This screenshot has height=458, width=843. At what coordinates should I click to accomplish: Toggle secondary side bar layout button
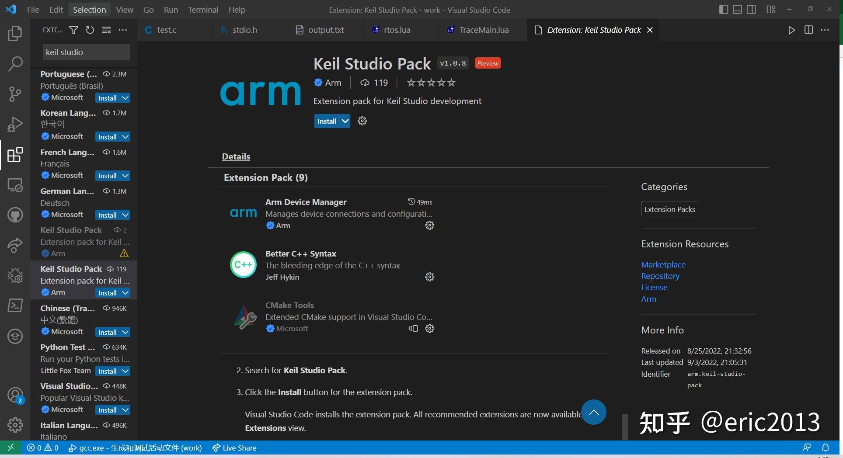click(x=751, y=10)
